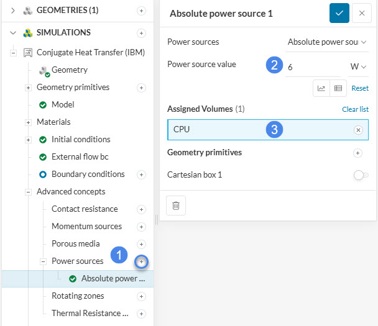This screenshot has width=378, height=326.
Task: Open table input for power value
Action: (338, 88)
